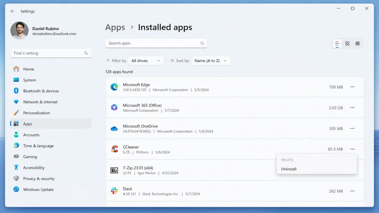Image resolution: width=379 pixels, height=213 pixels.
Task: Switch to list view layout
Action: coord(337,44)
